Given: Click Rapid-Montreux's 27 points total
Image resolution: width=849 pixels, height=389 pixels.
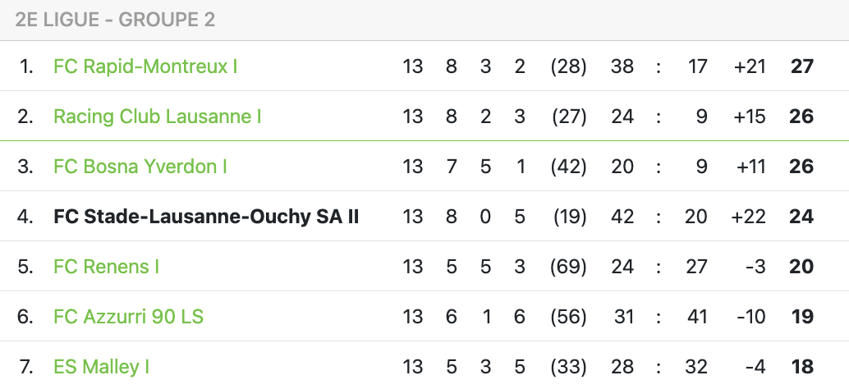Looking at the screenshot, I should [802, 66].
